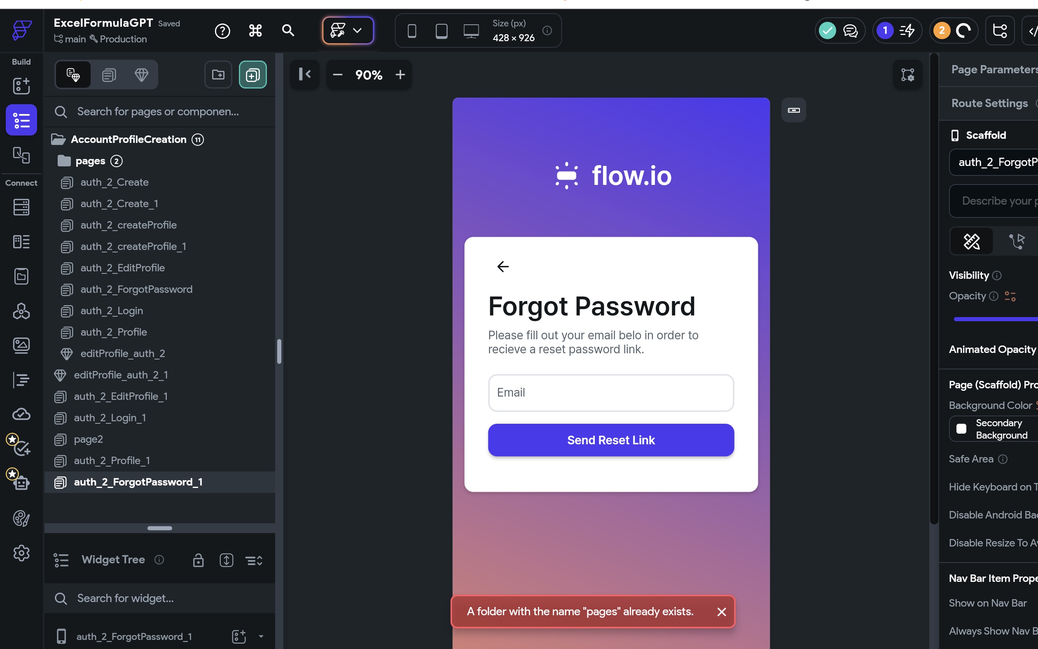Screen dimensions: 1038x649
Task: Click the Search for widget field
Action: point(160,598)
